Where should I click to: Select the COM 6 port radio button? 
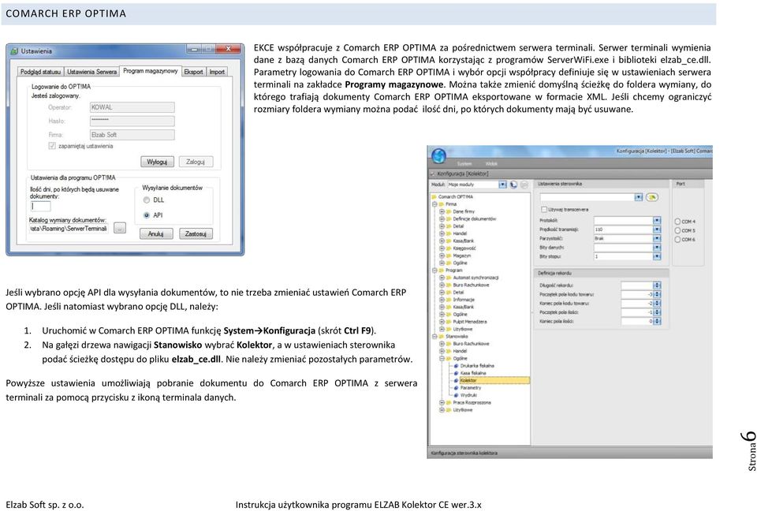click(x=677, y=240)
